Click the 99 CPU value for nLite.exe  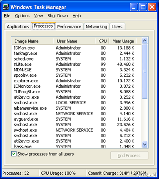click(x=103, y=65)
